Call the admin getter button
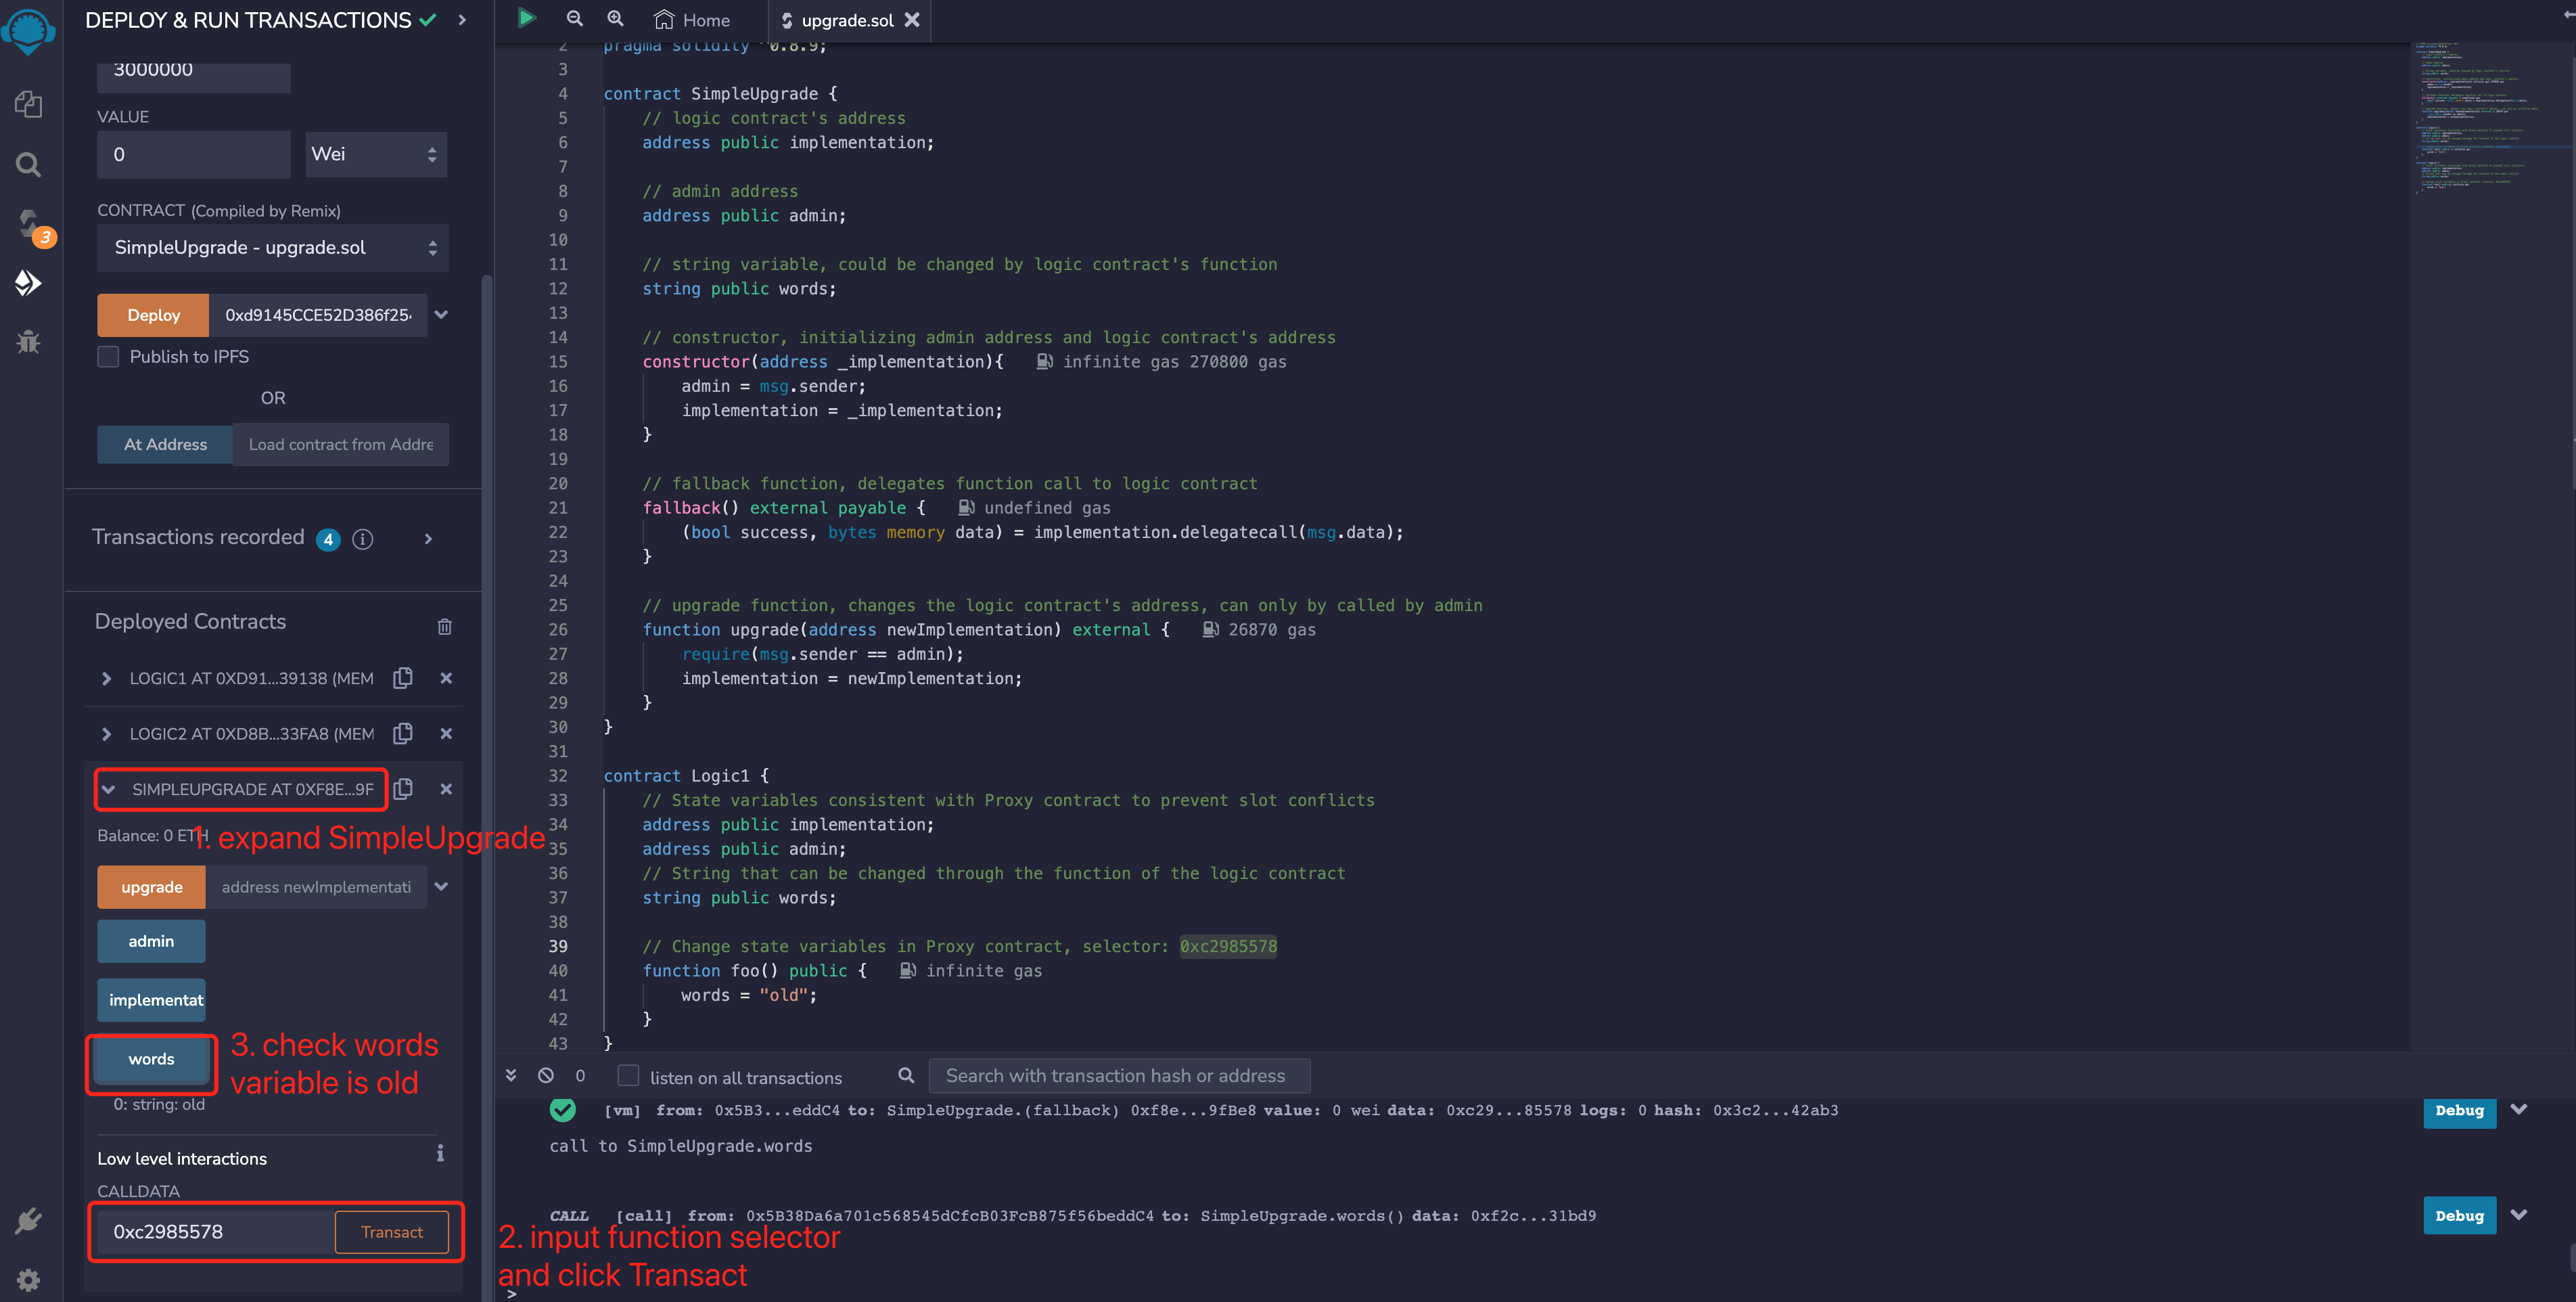The width and height of the screenshot is (2576, 1302). [x=151, y=941]
